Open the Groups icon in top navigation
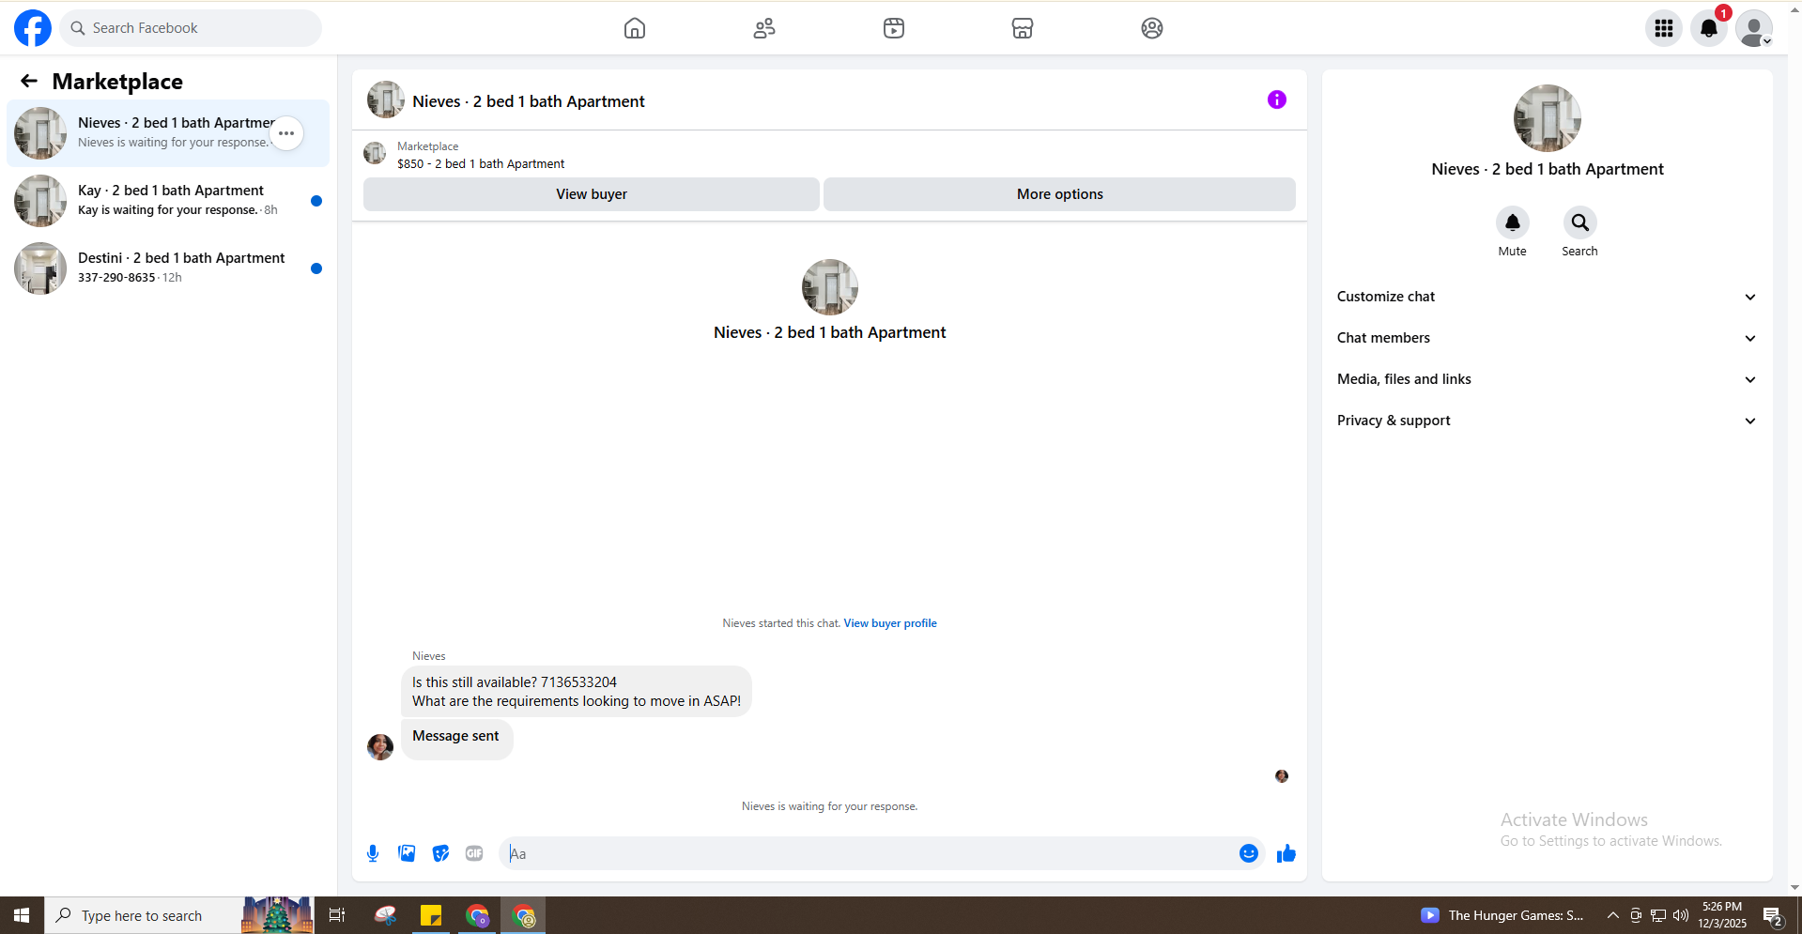Image resolution: width=1802 pixels, height=934 pixels. pos(1152,28)
